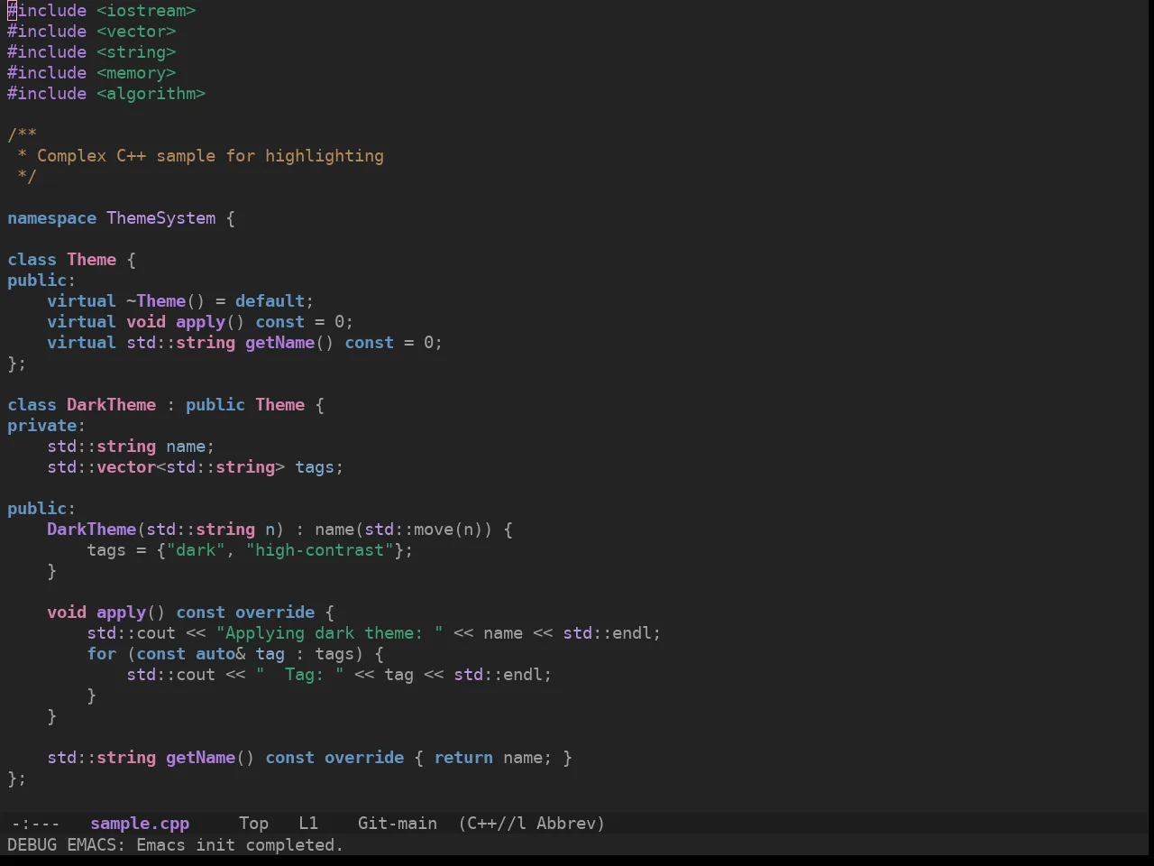Click the sample.cpp buffer name in mode line

[140, 824]
